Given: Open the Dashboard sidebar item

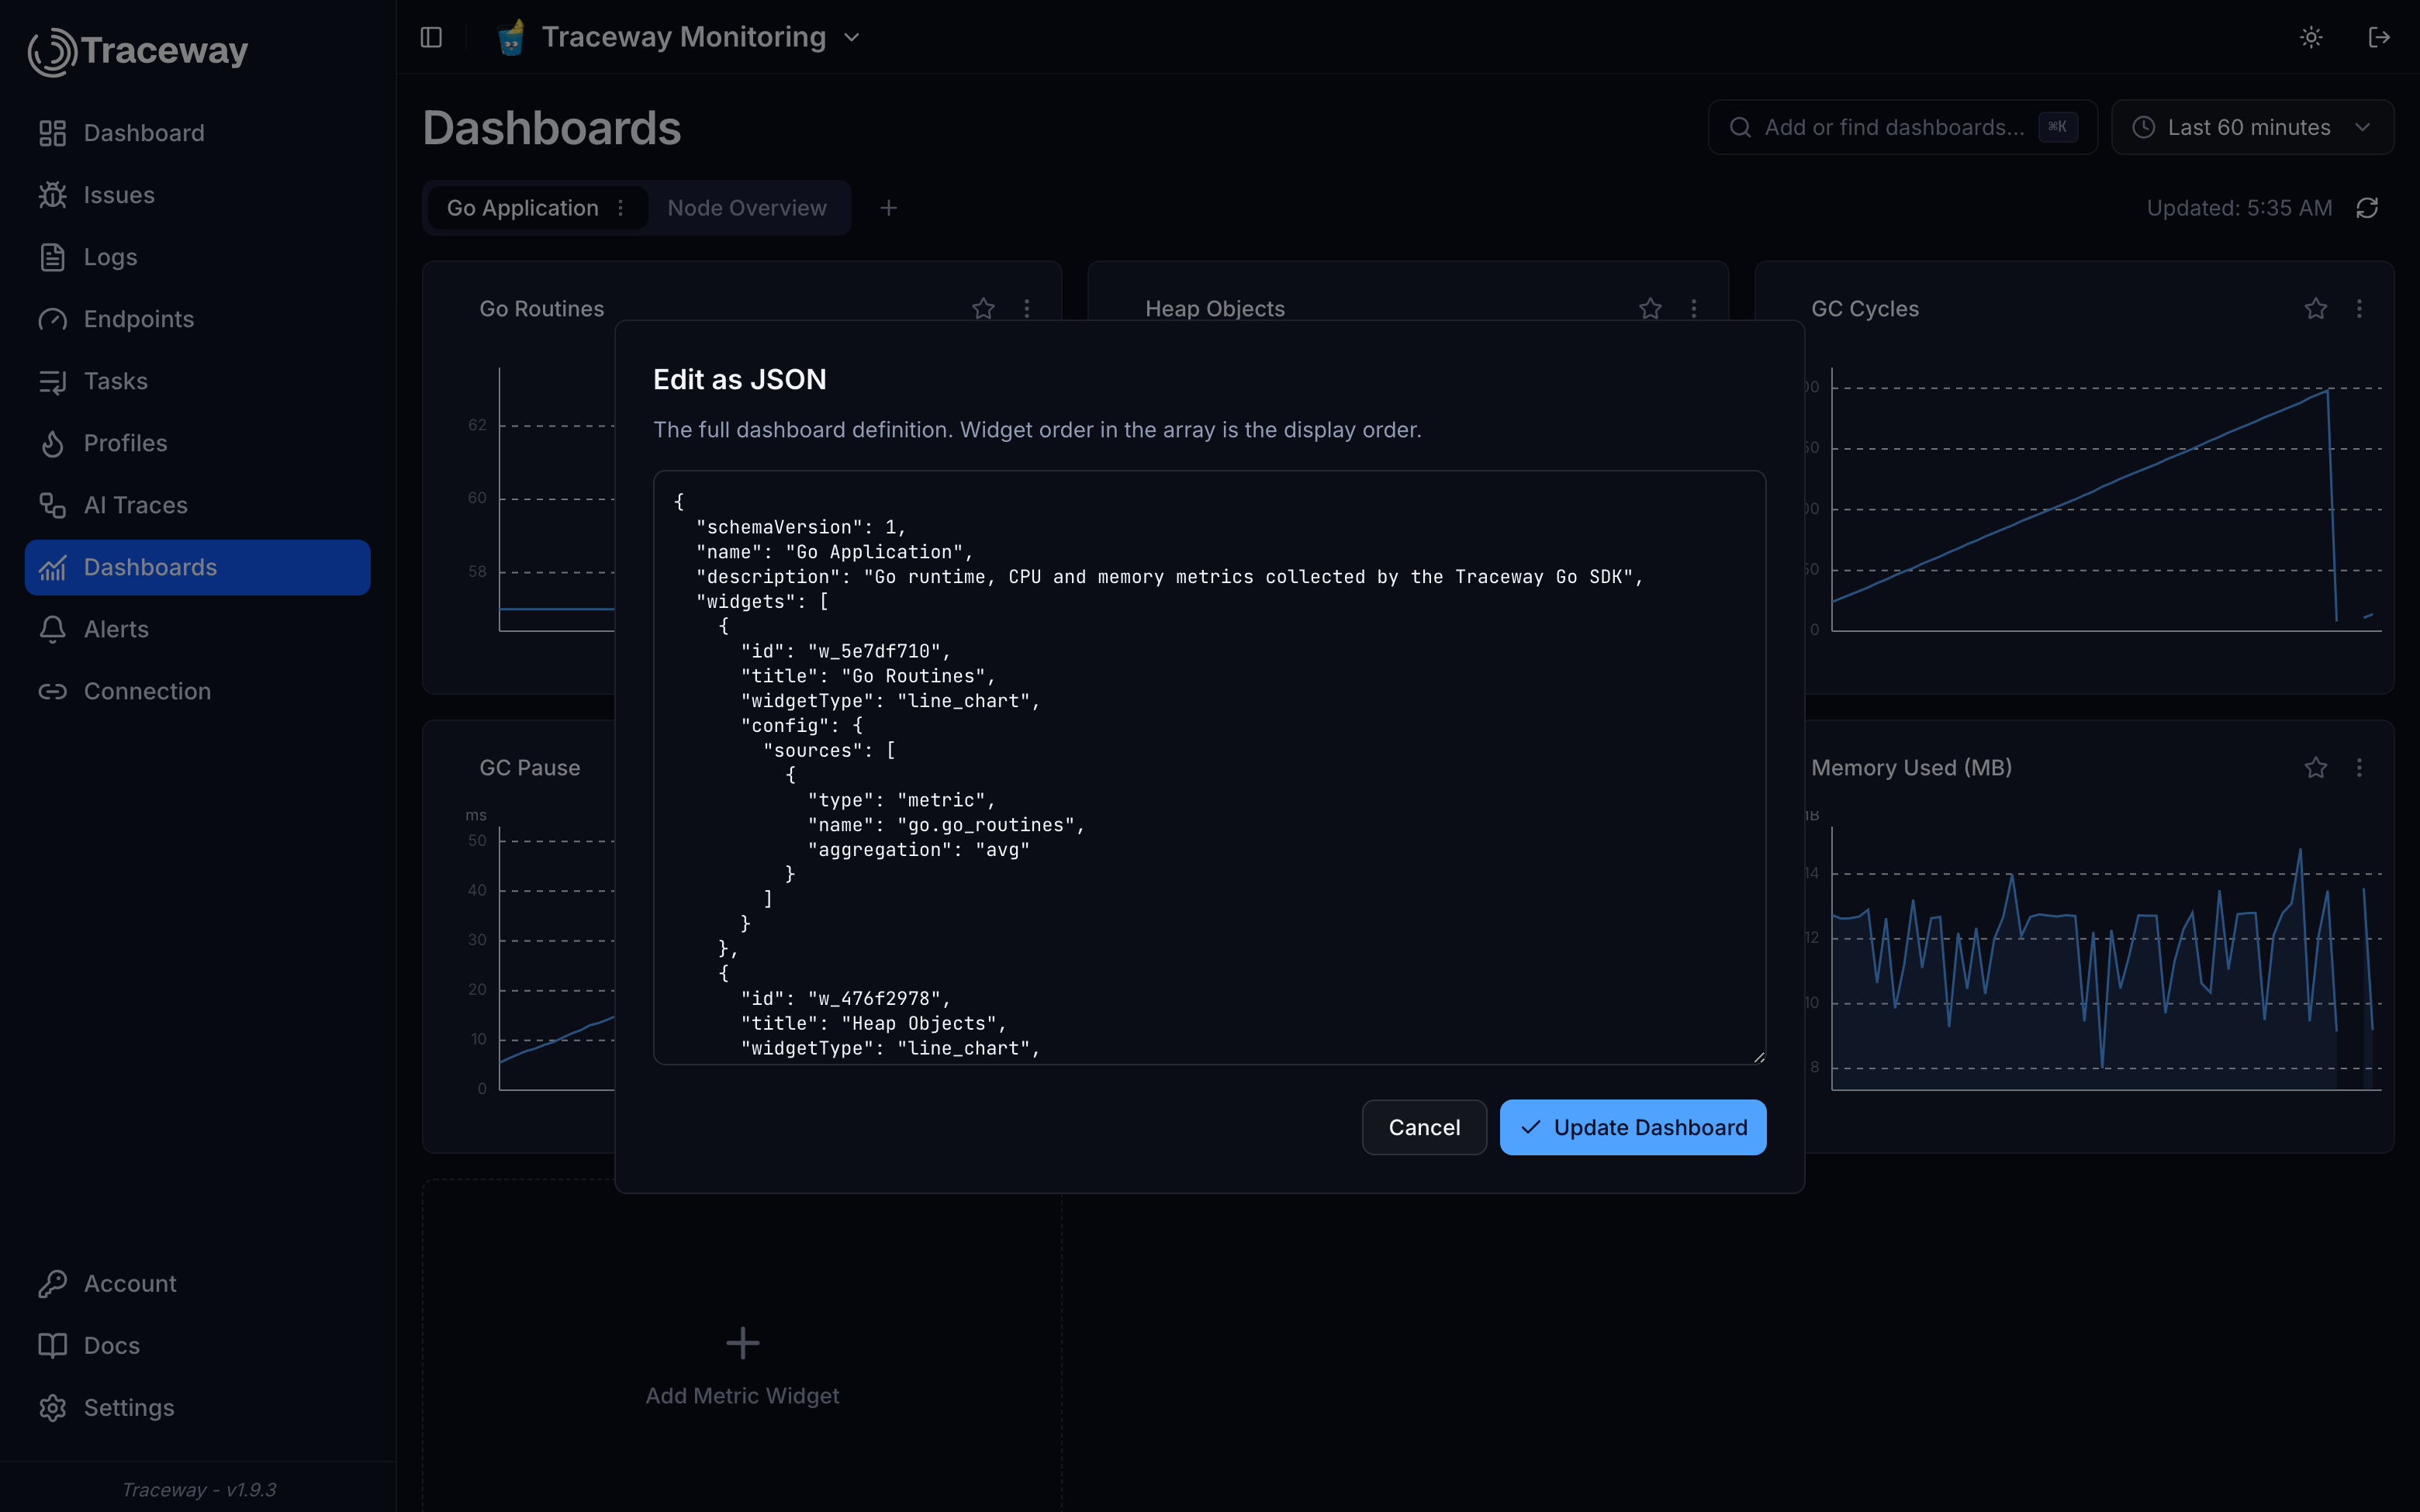Looking at the screenshot, I should click(197, 133).
